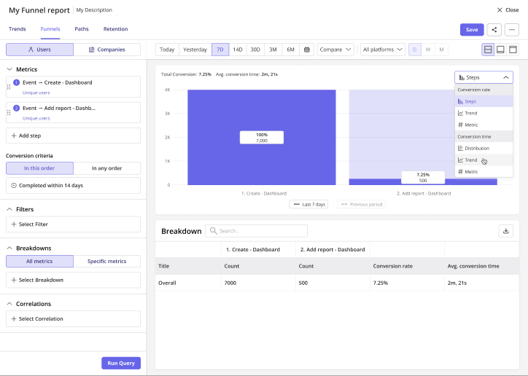Click Select Filter
Viewport: 528px width, 376px height.
73,224
